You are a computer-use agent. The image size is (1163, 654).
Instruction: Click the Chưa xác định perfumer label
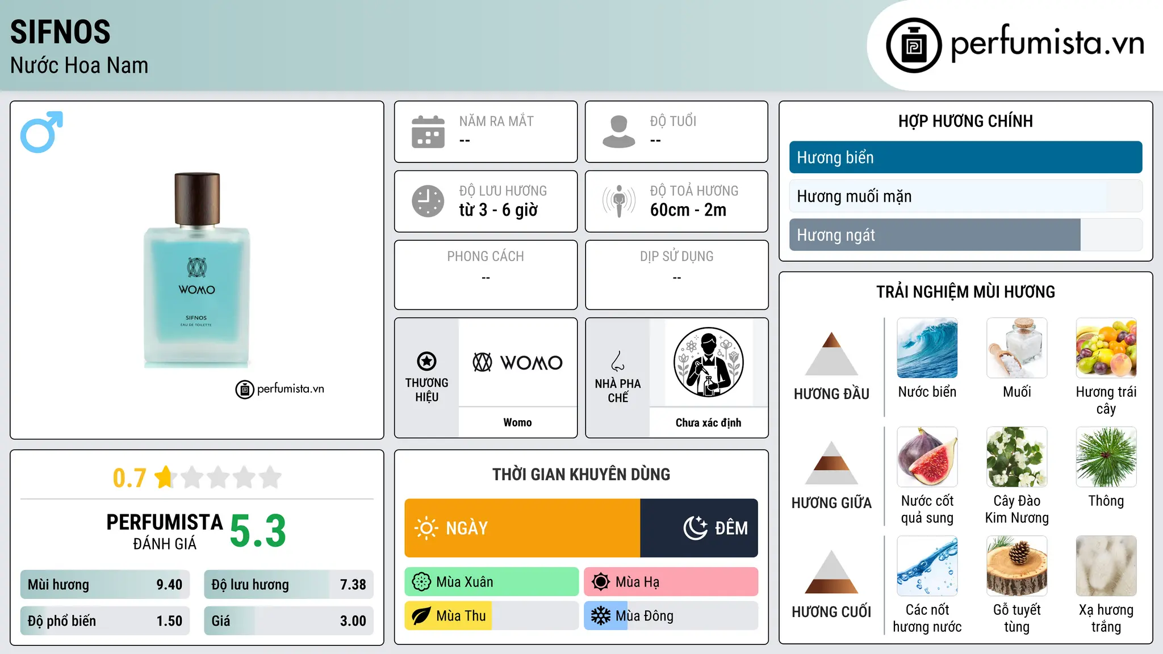[x=708, y=422]
